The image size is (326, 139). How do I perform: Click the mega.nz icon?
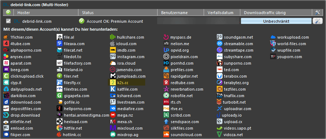113,115
